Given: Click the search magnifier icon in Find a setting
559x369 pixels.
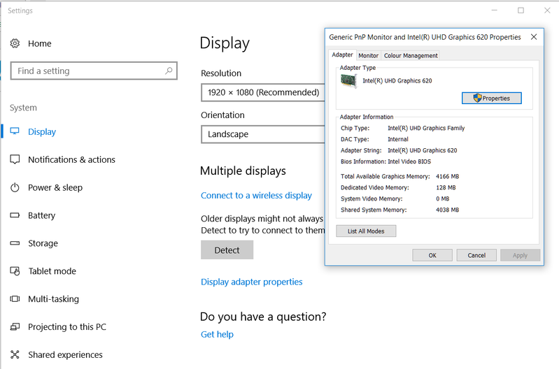Looking at the screenshot, I should point(169,71).
